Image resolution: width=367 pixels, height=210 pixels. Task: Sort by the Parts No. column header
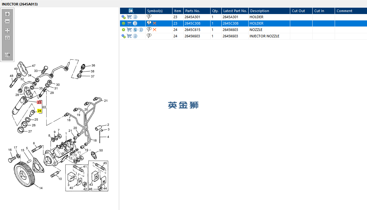click(x=197, y=11)
